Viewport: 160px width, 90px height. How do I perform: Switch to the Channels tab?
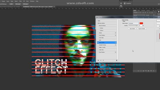tap(143, 10)
